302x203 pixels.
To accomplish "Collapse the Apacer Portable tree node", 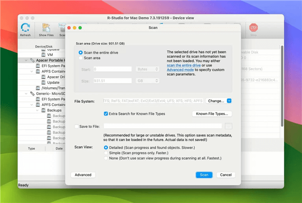I will pyautogui.click(x=26, y=60).
